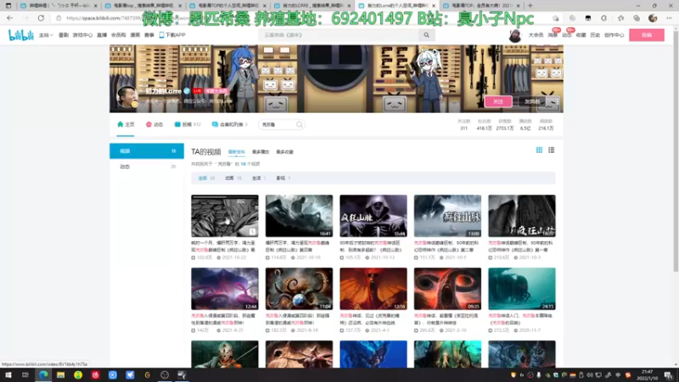
Task: Click the taskbar clock showing 21:47
Action: 648,375
